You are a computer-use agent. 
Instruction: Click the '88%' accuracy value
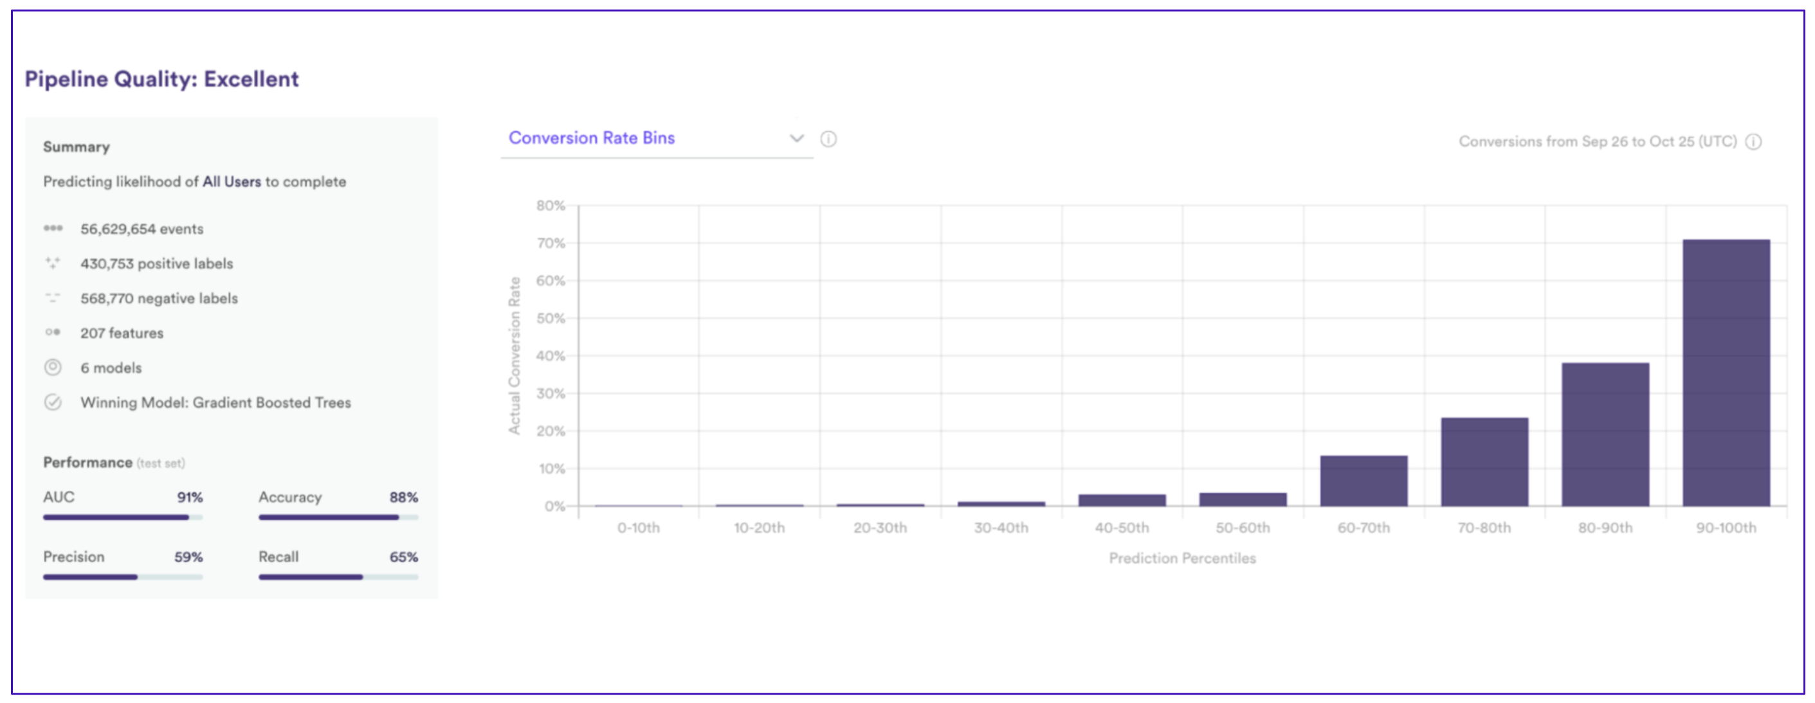pyautogui.click(x=404, y=497)
